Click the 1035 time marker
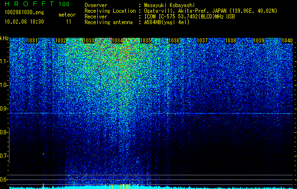The width and height of the screenshot is (297, 189). (145, 41)
